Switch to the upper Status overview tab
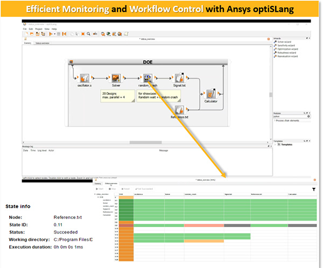The height and width of the screenshot is (268, 323). tap(42, 43)
